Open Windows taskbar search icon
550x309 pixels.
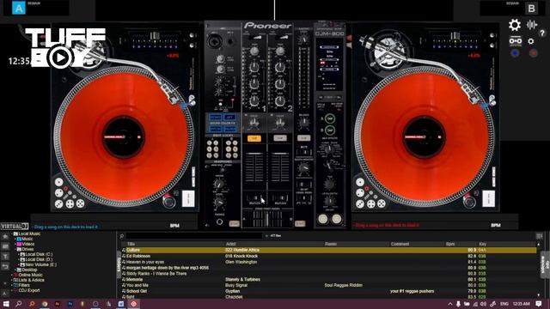point(19,304)
